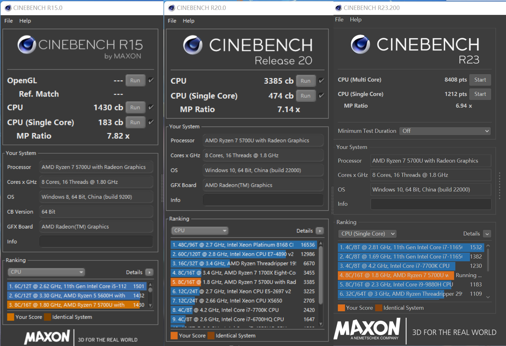Click the R15 ranking list scrollbar thumb
The width and height of the screenshot is (506, 346).
point(150,290)
